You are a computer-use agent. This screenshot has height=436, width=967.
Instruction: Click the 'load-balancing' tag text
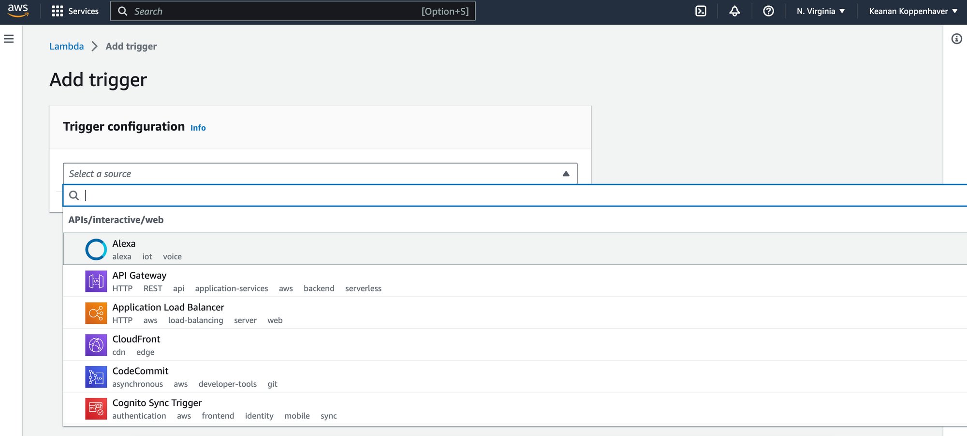(x=195, y=320)
